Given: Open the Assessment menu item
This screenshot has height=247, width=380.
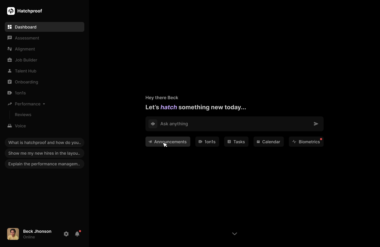Looking at the screenshot, I should pyautogui.click(x=45, y=38).
